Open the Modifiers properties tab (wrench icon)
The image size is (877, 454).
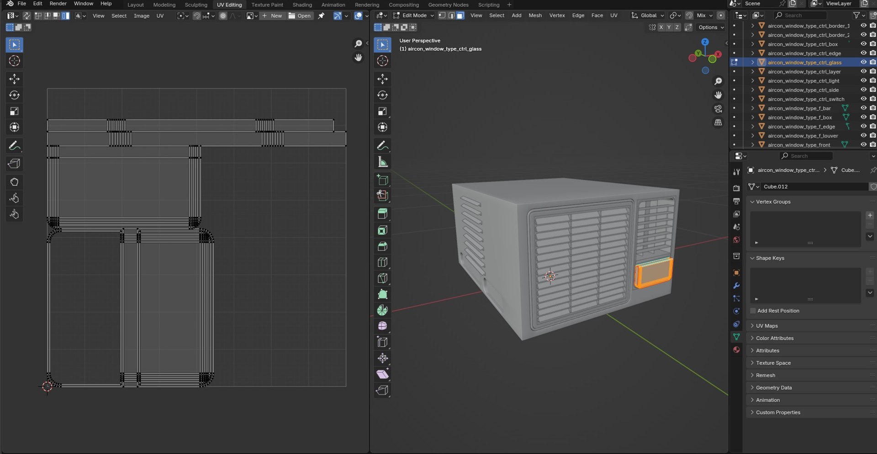pyautogui.click(x=736, y=286)
